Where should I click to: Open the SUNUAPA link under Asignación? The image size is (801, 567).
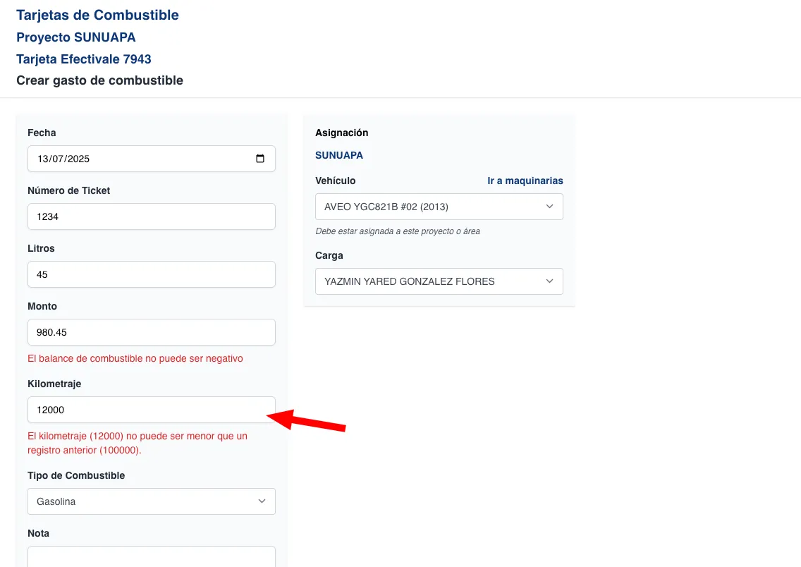[339, 155]
